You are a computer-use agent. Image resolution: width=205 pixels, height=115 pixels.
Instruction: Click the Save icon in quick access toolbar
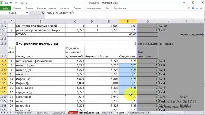6,3
